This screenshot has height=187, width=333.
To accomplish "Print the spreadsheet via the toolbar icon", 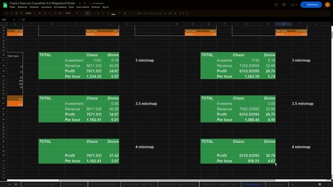I will pyautogui.click(x=17, y=14).
